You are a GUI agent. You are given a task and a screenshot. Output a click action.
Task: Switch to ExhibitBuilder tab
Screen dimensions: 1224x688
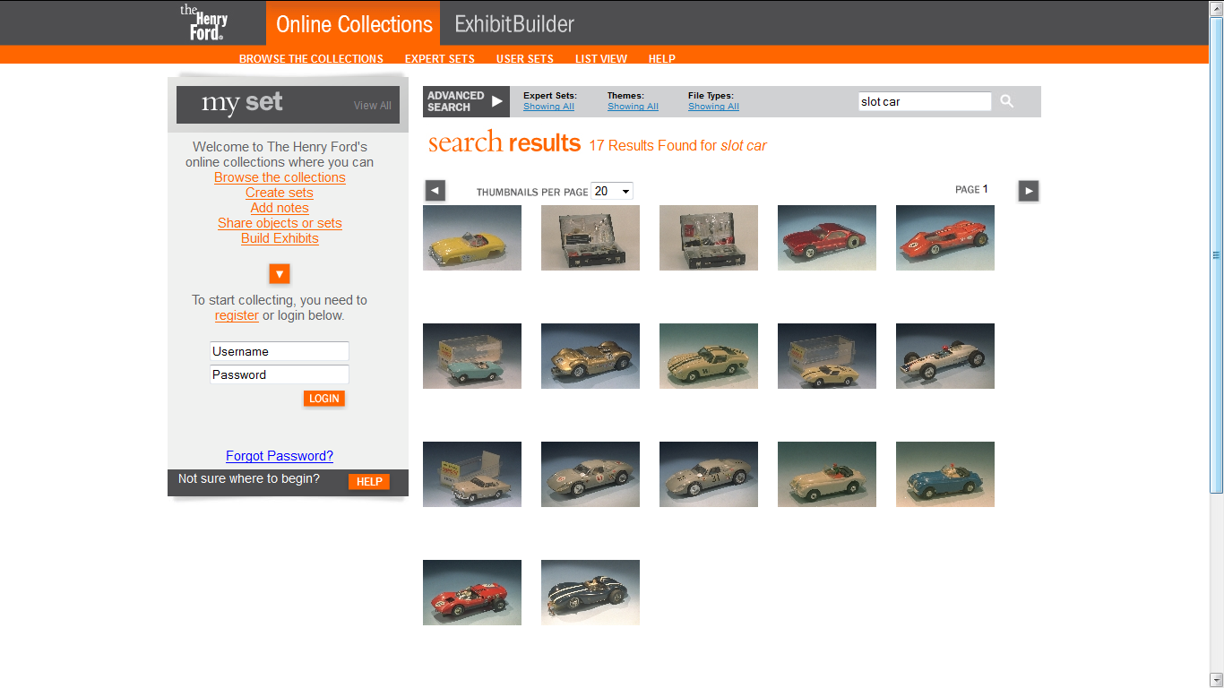click(514, 24)
